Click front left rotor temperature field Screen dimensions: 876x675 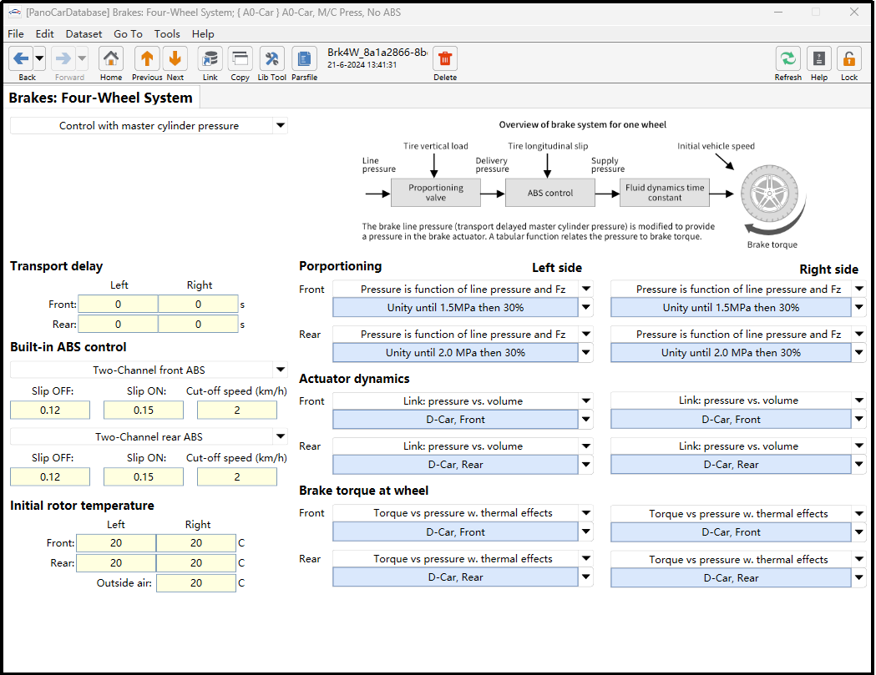click(116, 543)
